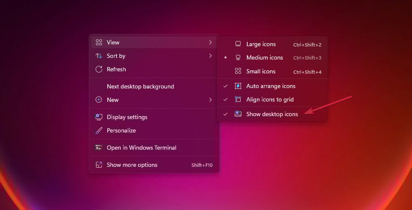Click the Ctrl+Shift+2 shortcut text
Screen dimensions: 412x210
coord(307,45)
